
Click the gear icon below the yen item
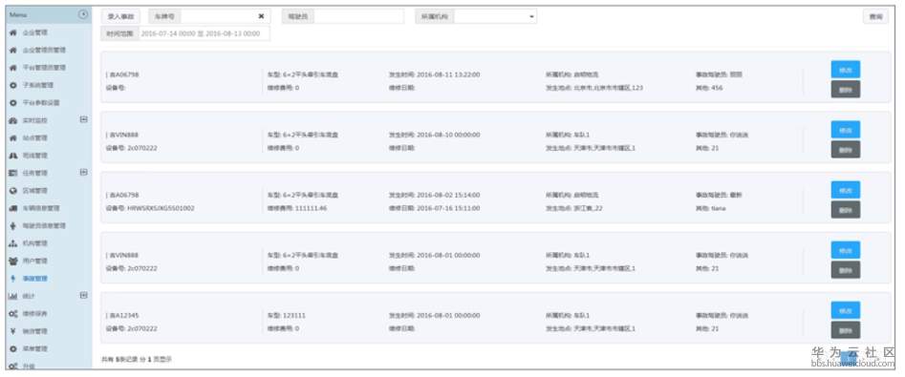click(x=13, y=348)
